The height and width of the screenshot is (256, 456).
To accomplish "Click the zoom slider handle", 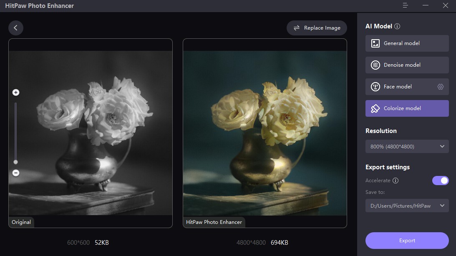I will pos(16,162).
